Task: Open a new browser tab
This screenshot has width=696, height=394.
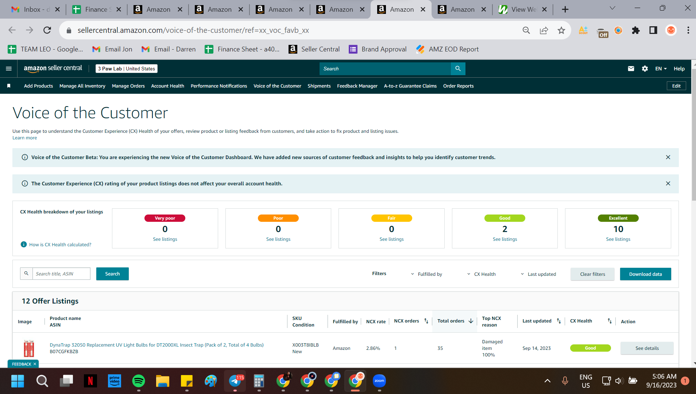Action: click(565, 9)
